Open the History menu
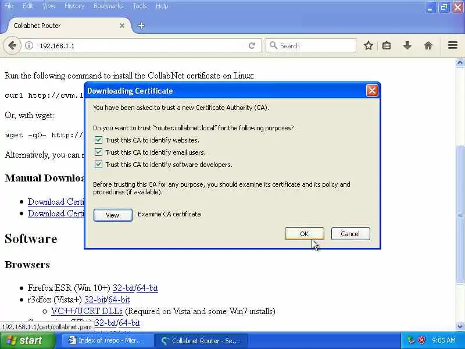465x349 pixels. tap(74, 6)
